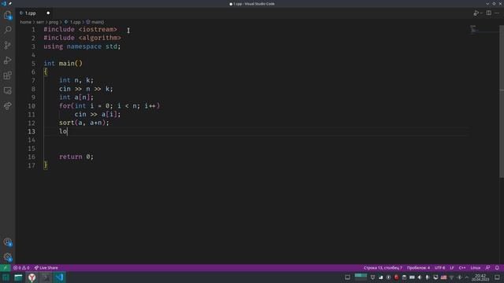The height and width of the screenshot is (283, 504).
Task: Open the remote window indicator in status bar
Action: pos(6,267)
